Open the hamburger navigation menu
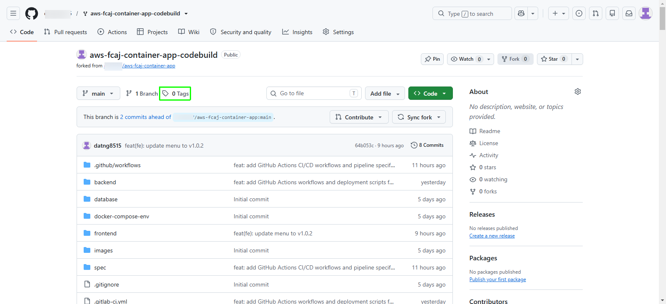Image resolution: width=666 pixels, height=304 pixels. tap(13, 13)
